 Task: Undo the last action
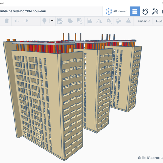[16, 21]
